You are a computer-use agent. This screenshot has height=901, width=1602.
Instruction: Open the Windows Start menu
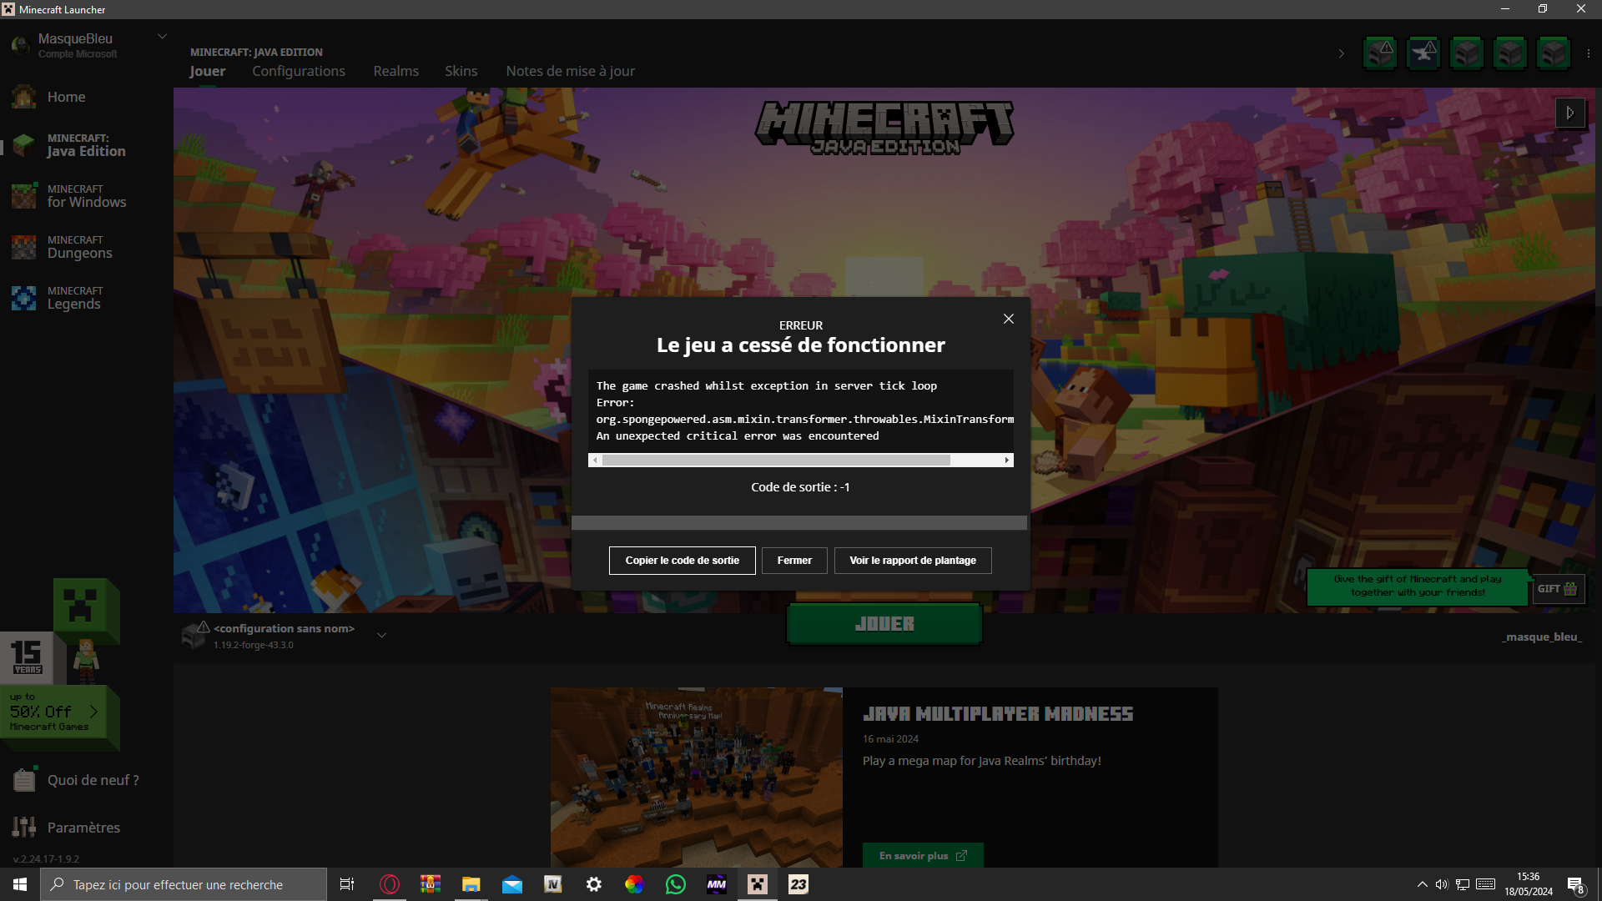20,884
